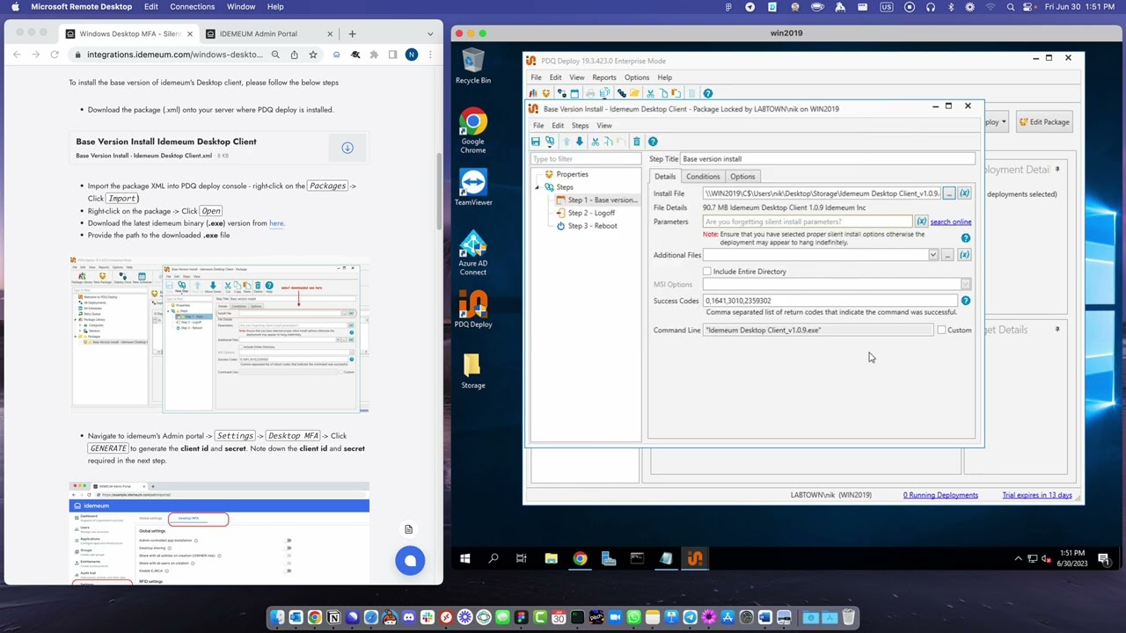
Task: Reload the page in Chrome
Action: coord(55,55)
